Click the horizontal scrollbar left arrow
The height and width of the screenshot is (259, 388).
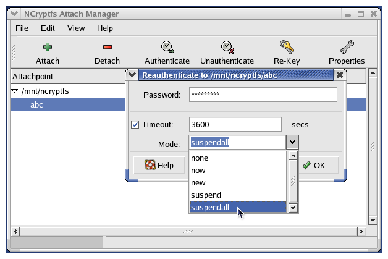(15, 232)
